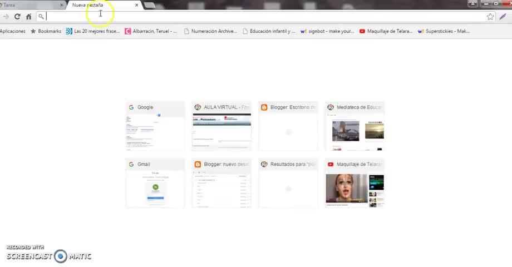The image size is (512, 267).
Task: Click the favicon on Mediateca tile
Action: pyautogui.click(x=331, y=107)
